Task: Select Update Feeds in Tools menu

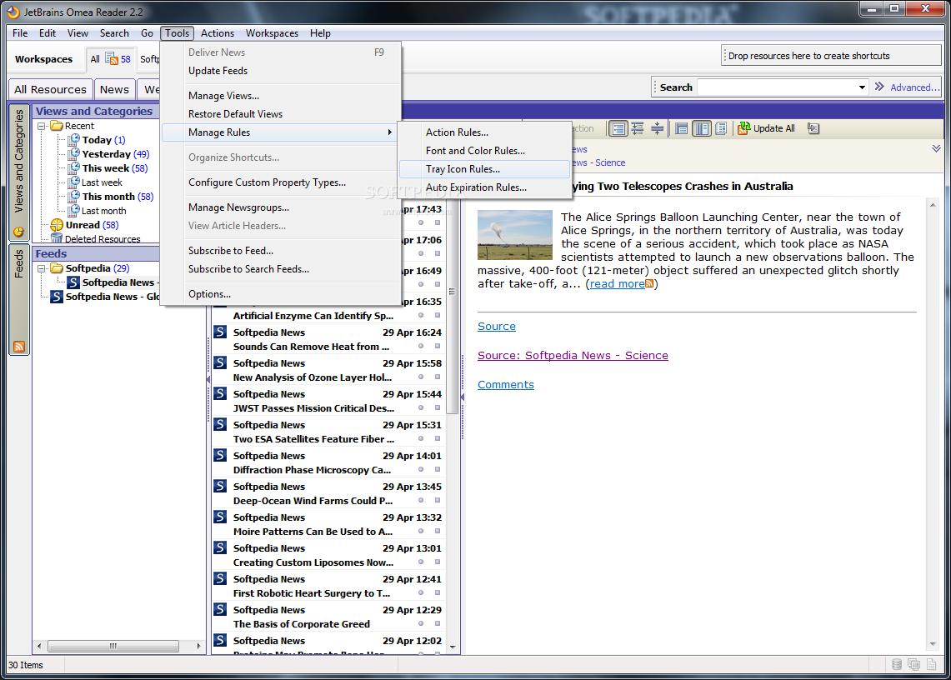Action: pyautogui.click(x=282, y=71)
